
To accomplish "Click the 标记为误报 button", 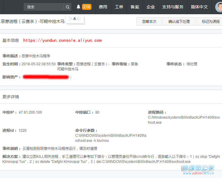I will coord(210,21).
